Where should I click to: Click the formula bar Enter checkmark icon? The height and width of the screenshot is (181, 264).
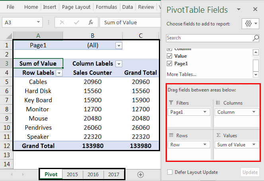(x=76, y=22)
